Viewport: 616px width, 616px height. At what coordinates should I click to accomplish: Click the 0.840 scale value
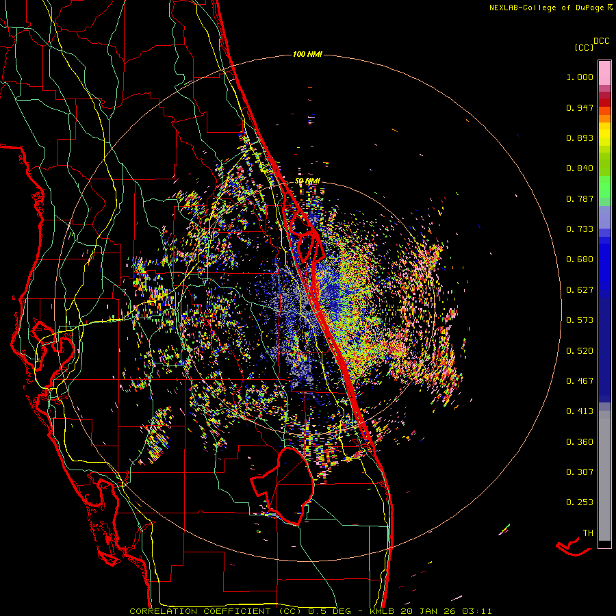click(x=580, y=168)
